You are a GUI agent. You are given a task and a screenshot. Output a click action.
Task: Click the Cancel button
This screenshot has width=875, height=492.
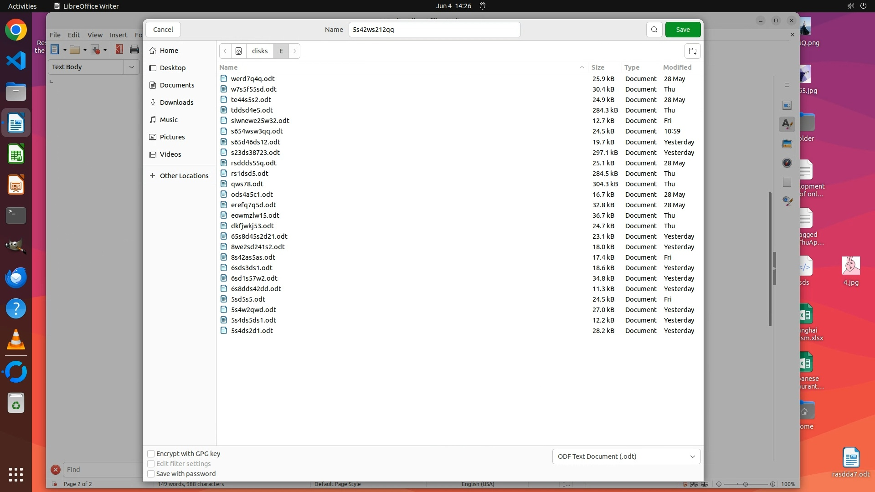(163, 30)
